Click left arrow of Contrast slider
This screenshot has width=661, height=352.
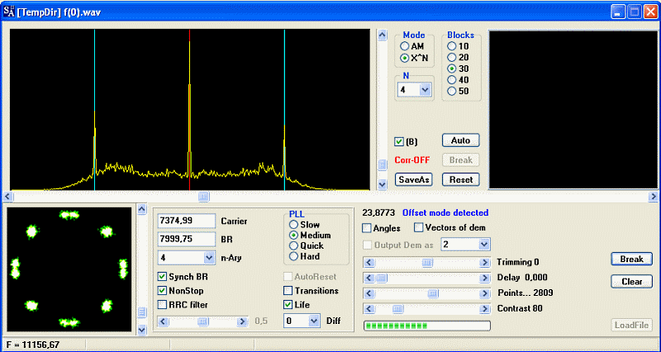pos(369,309)
